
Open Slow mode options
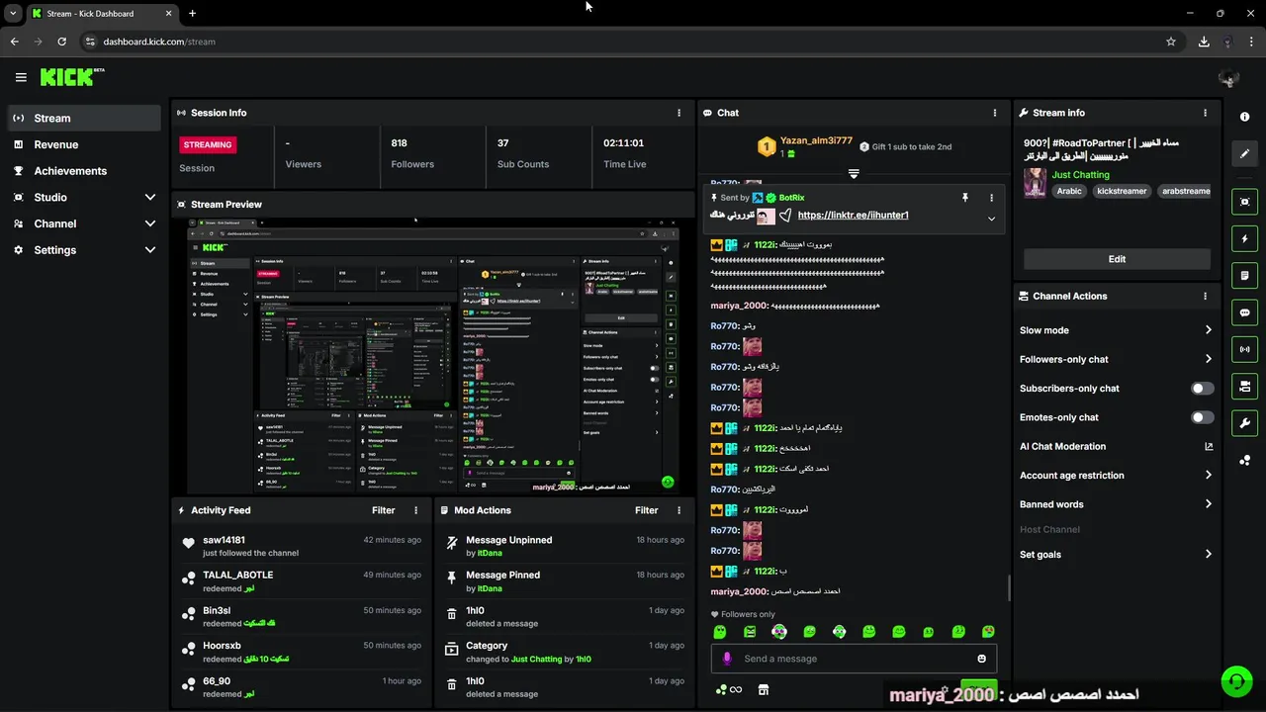coord(1116,330)
